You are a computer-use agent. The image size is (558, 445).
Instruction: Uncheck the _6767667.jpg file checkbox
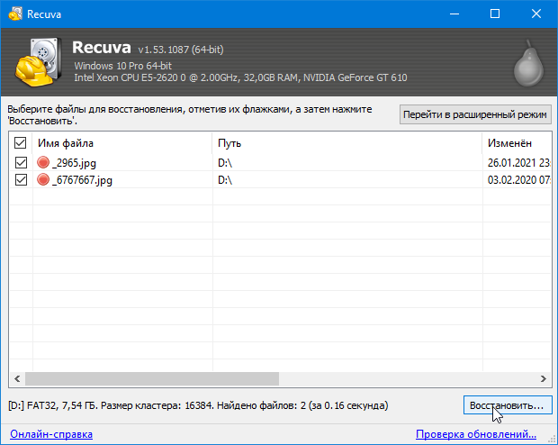(x=21, y=179)
